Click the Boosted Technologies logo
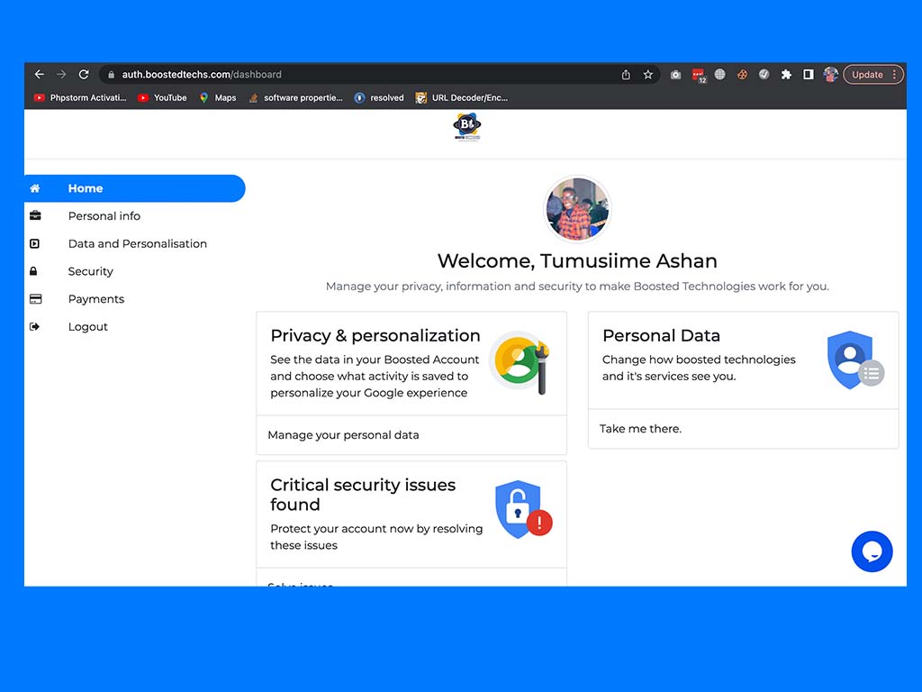 467,127
